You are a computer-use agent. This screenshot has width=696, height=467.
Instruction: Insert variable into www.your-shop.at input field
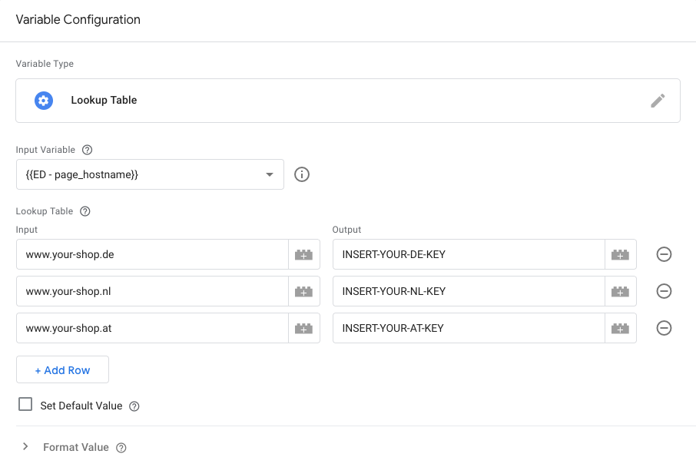[304, 328]
